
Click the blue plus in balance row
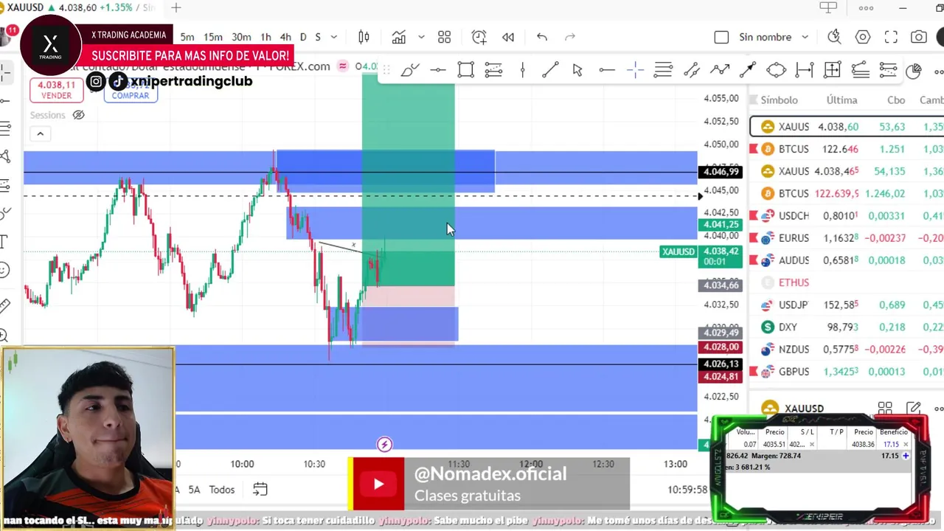tap(906, 456)
